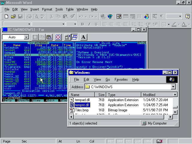Toggle Align Left paragraph button
The image size is (192, 144).
click(105, 24)
